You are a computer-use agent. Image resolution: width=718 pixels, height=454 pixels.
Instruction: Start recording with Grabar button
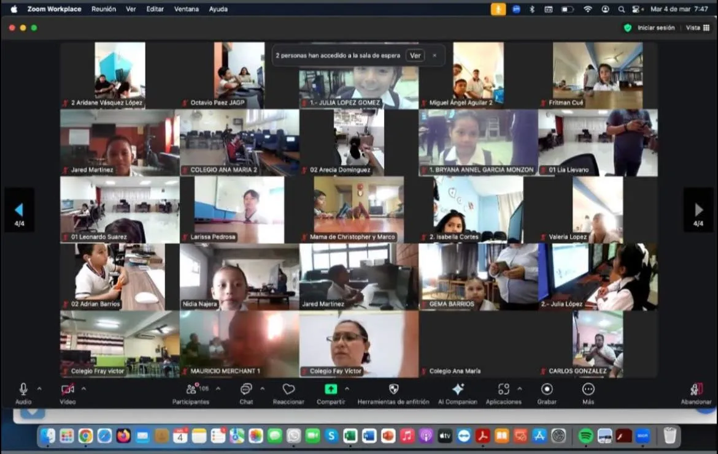547,390
